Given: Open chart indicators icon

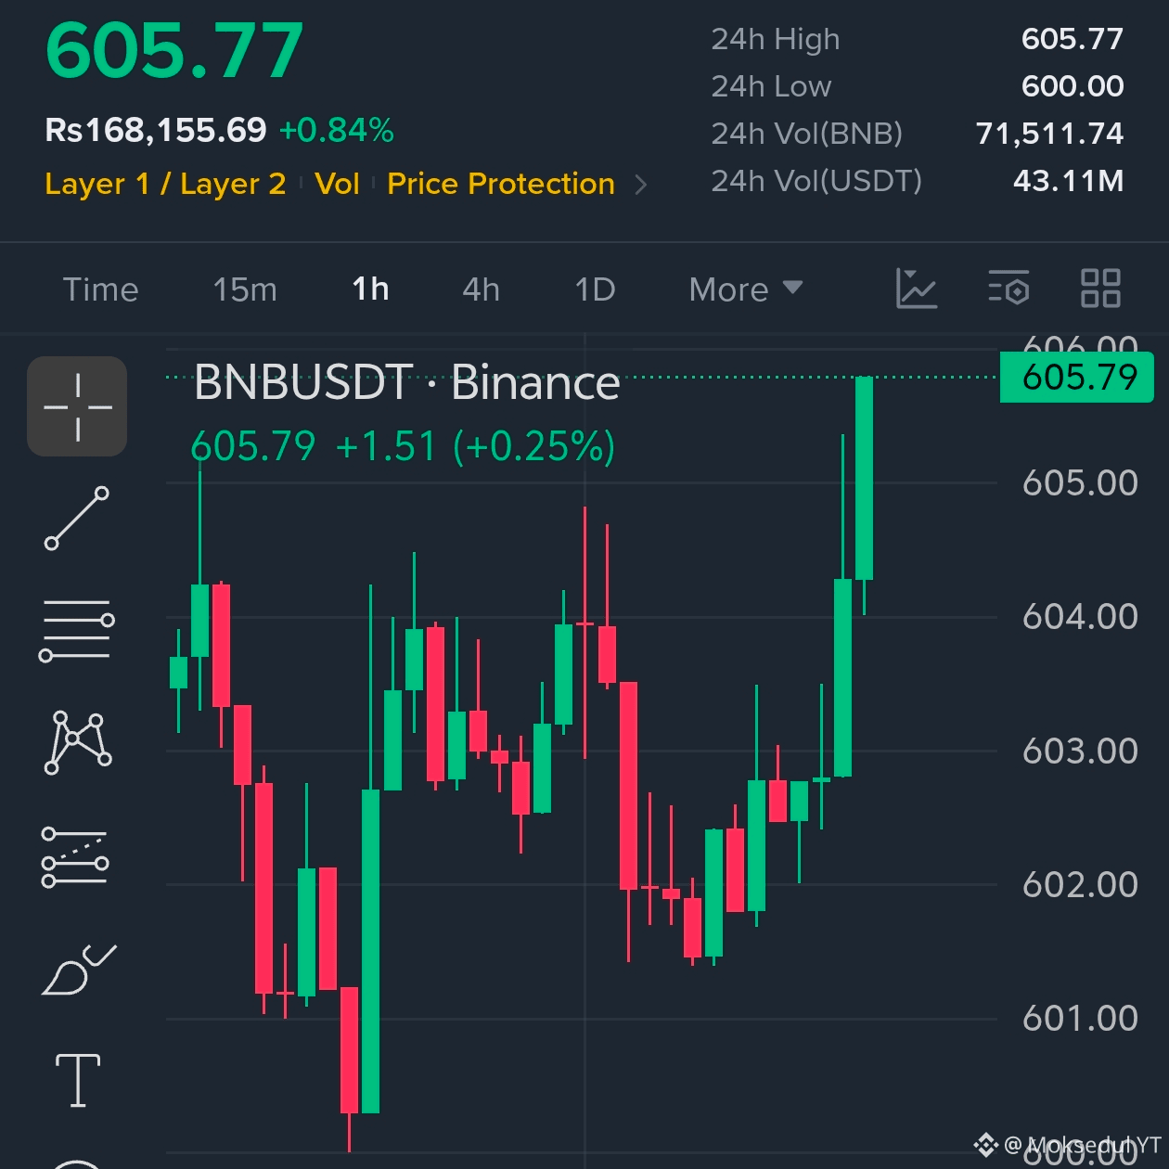Looking at the screenshot, I should pos(917,289).
